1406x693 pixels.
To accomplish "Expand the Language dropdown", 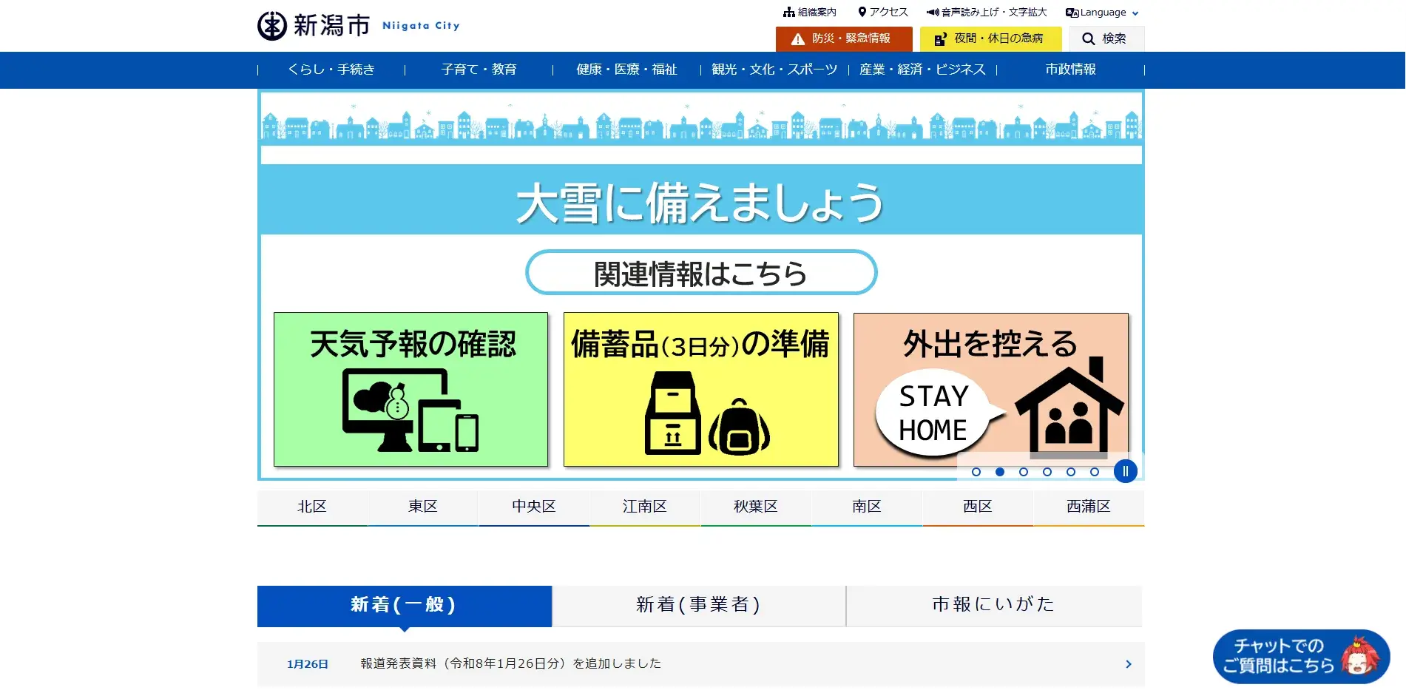I will pyautogui.click(x=1102, y=13).
